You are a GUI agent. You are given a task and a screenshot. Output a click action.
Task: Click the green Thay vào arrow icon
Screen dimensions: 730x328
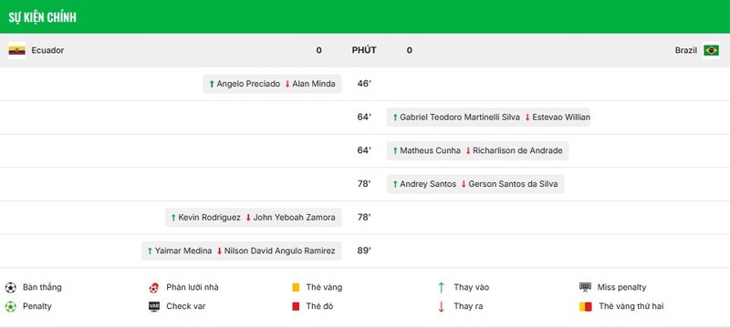pos(441,288)
